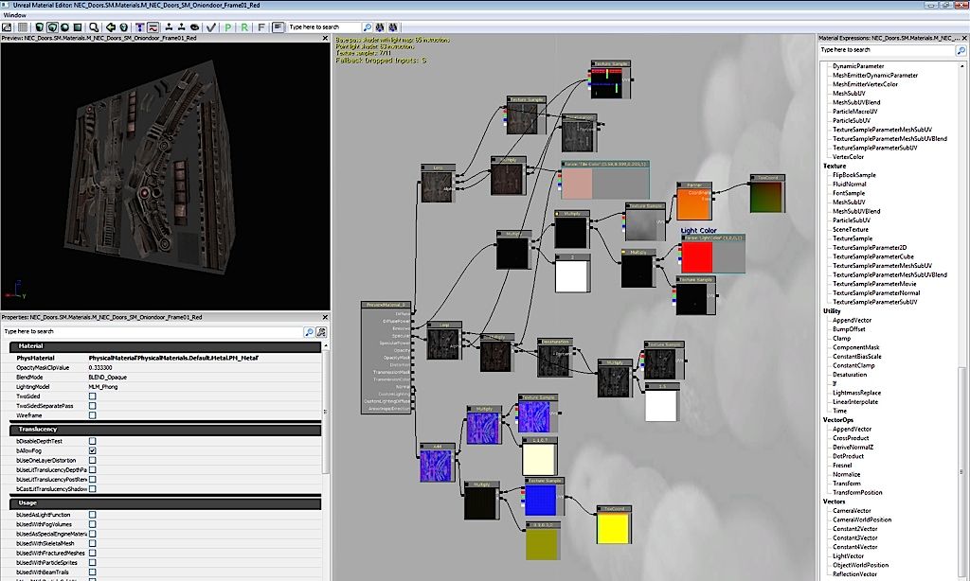The image size is (970, 581).
Task: Click the first toolbar icon at far left
Action: coord(7,27)
